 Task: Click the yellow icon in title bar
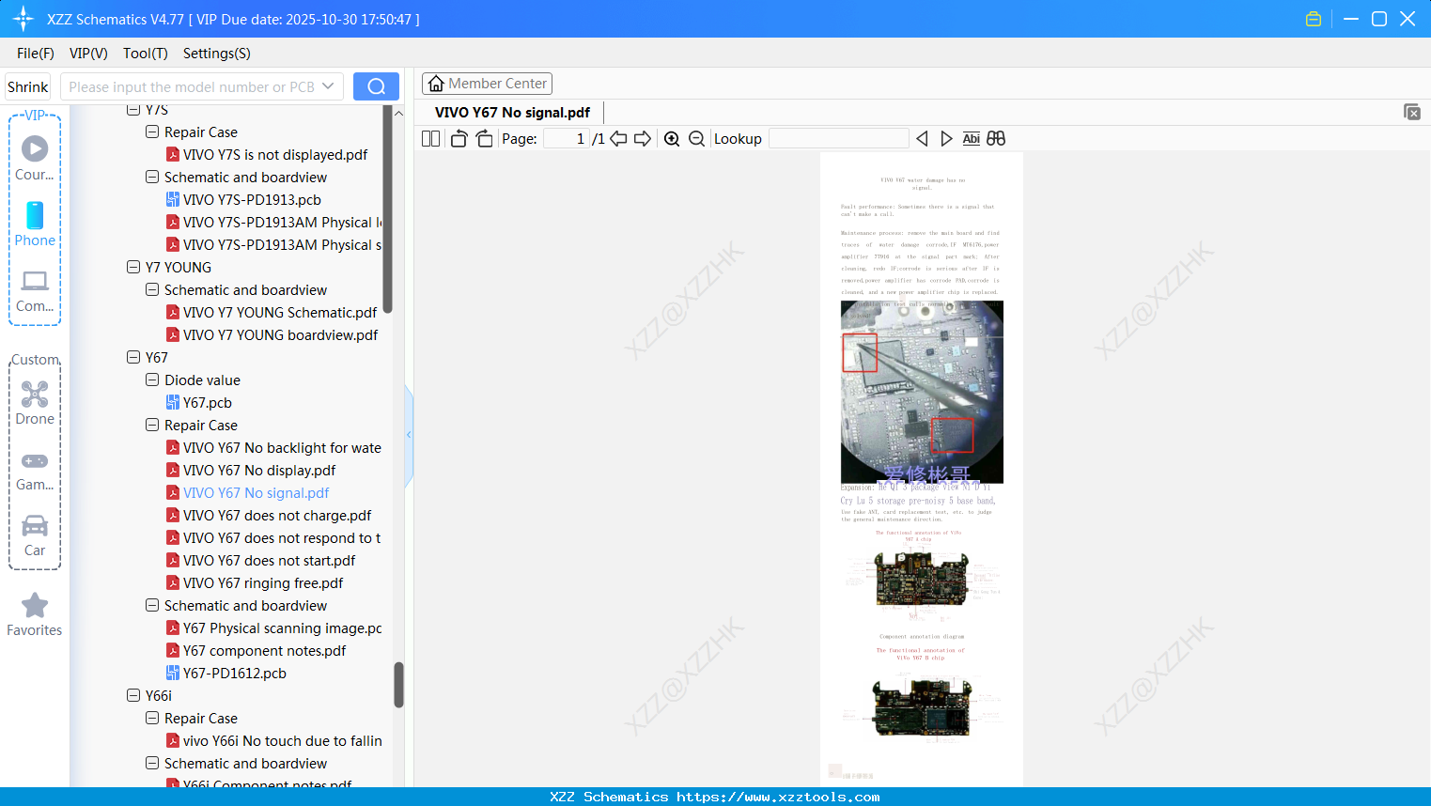(1314, 19)
